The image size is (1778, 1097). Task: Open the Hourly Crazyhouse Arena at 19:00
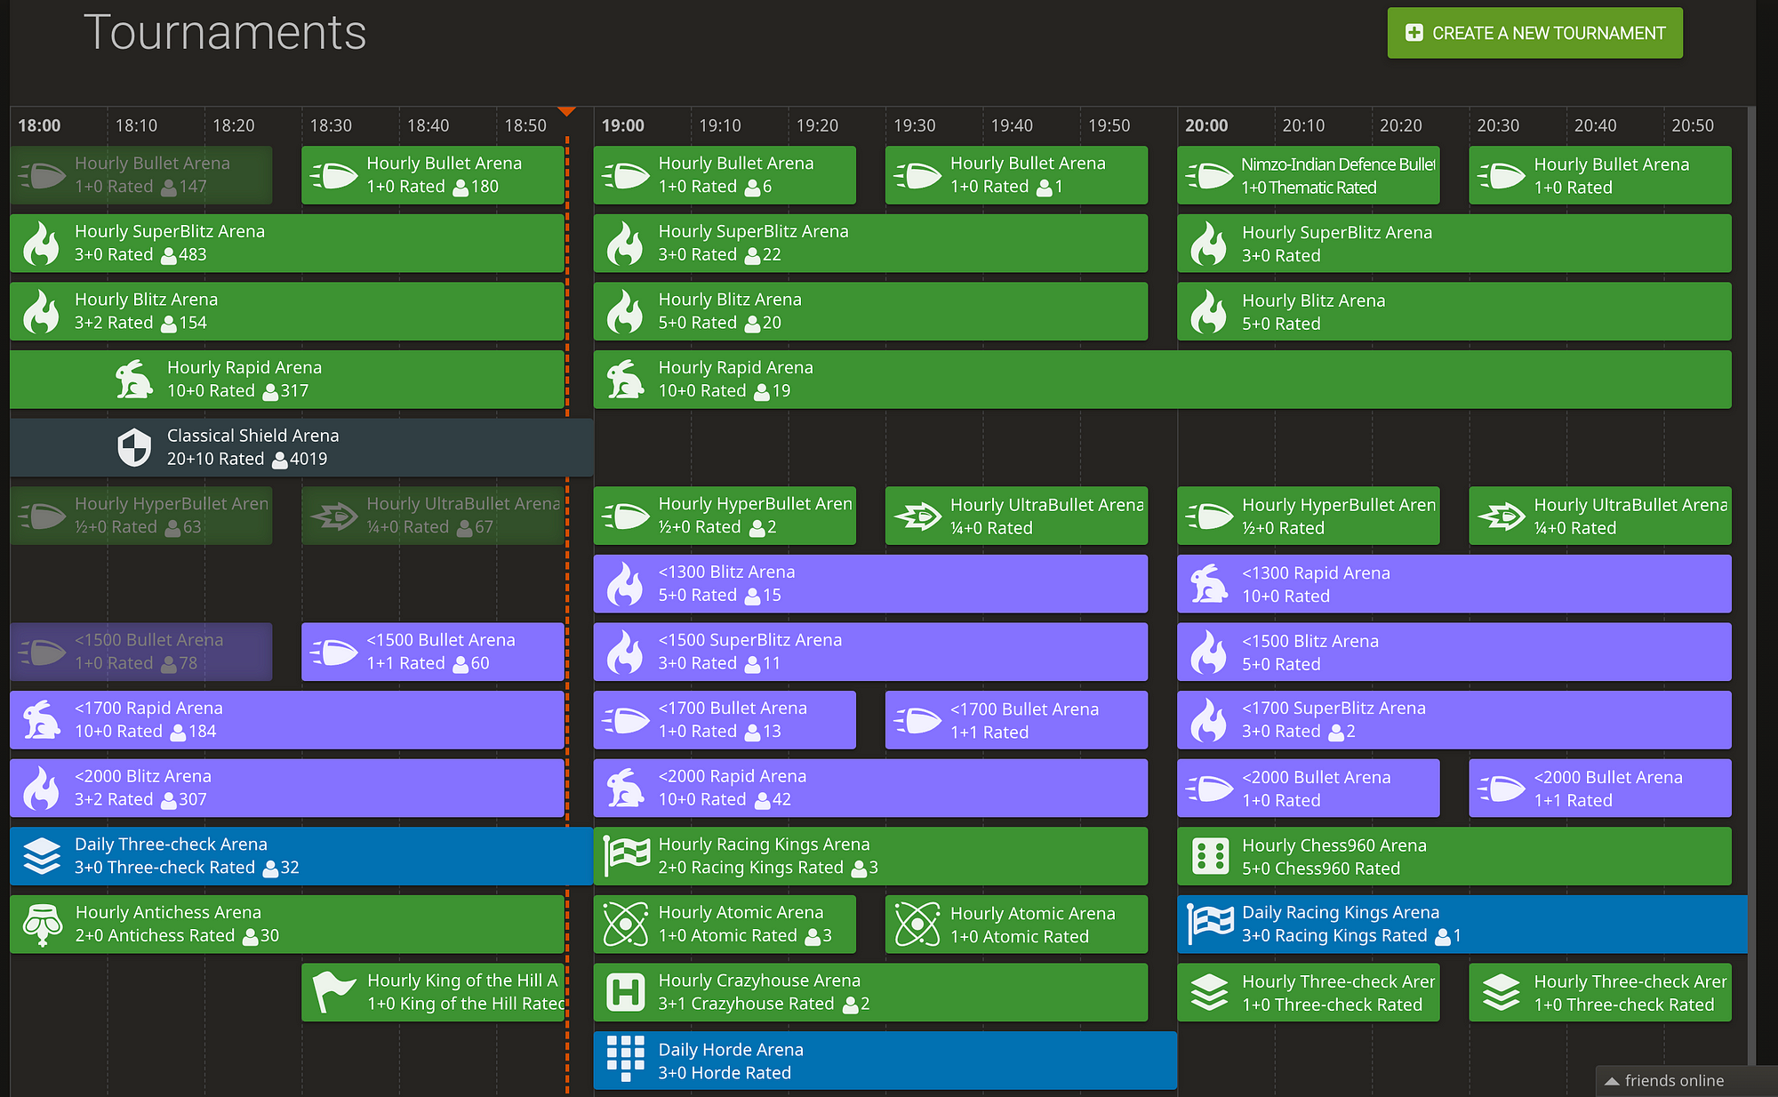click(881, 991)
